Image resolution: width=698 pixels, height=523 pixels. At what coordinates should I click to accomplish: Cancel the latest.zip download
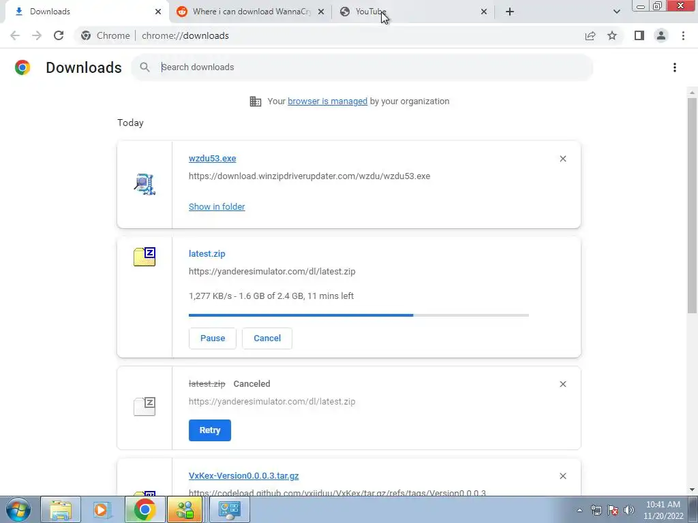click(x=267, y=338)
